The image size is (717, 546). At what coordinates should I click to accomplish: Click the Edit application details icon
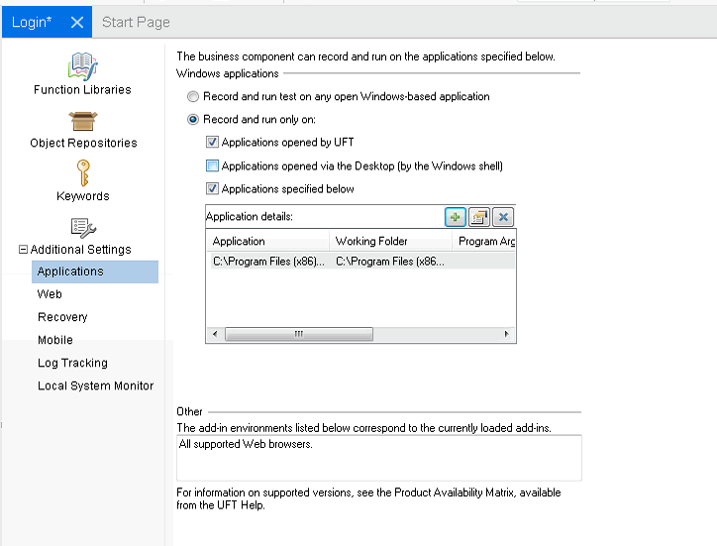478,217
